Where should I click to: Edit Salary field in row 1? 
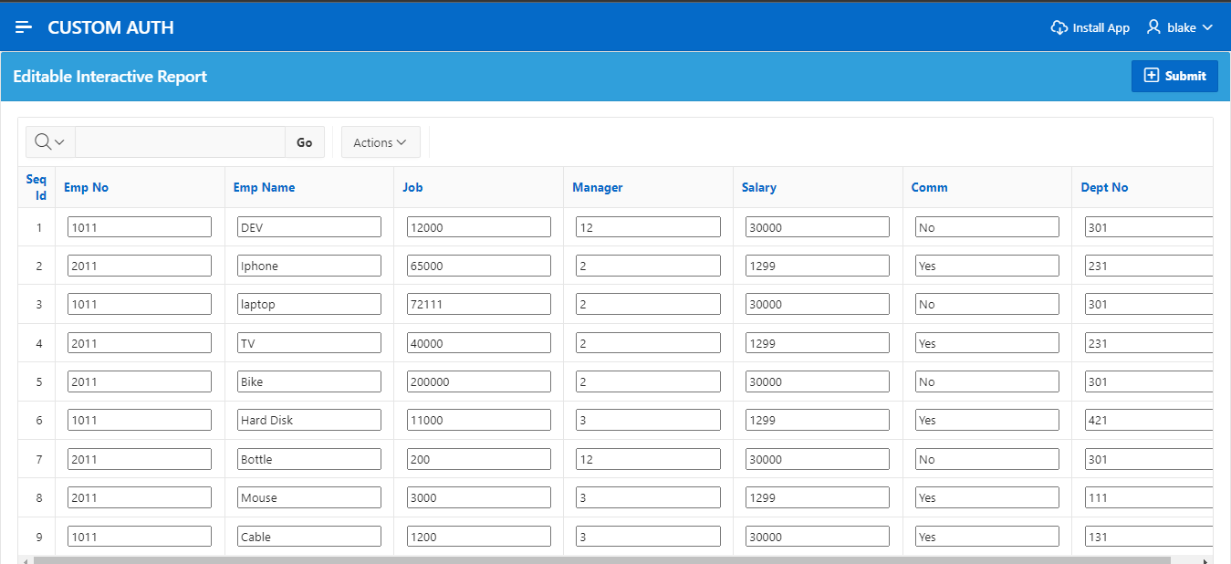click(818, 227)
